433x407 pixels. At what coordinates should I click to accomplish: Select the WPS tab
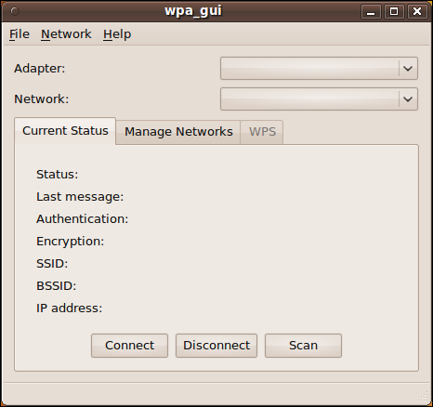click(262, 132)
